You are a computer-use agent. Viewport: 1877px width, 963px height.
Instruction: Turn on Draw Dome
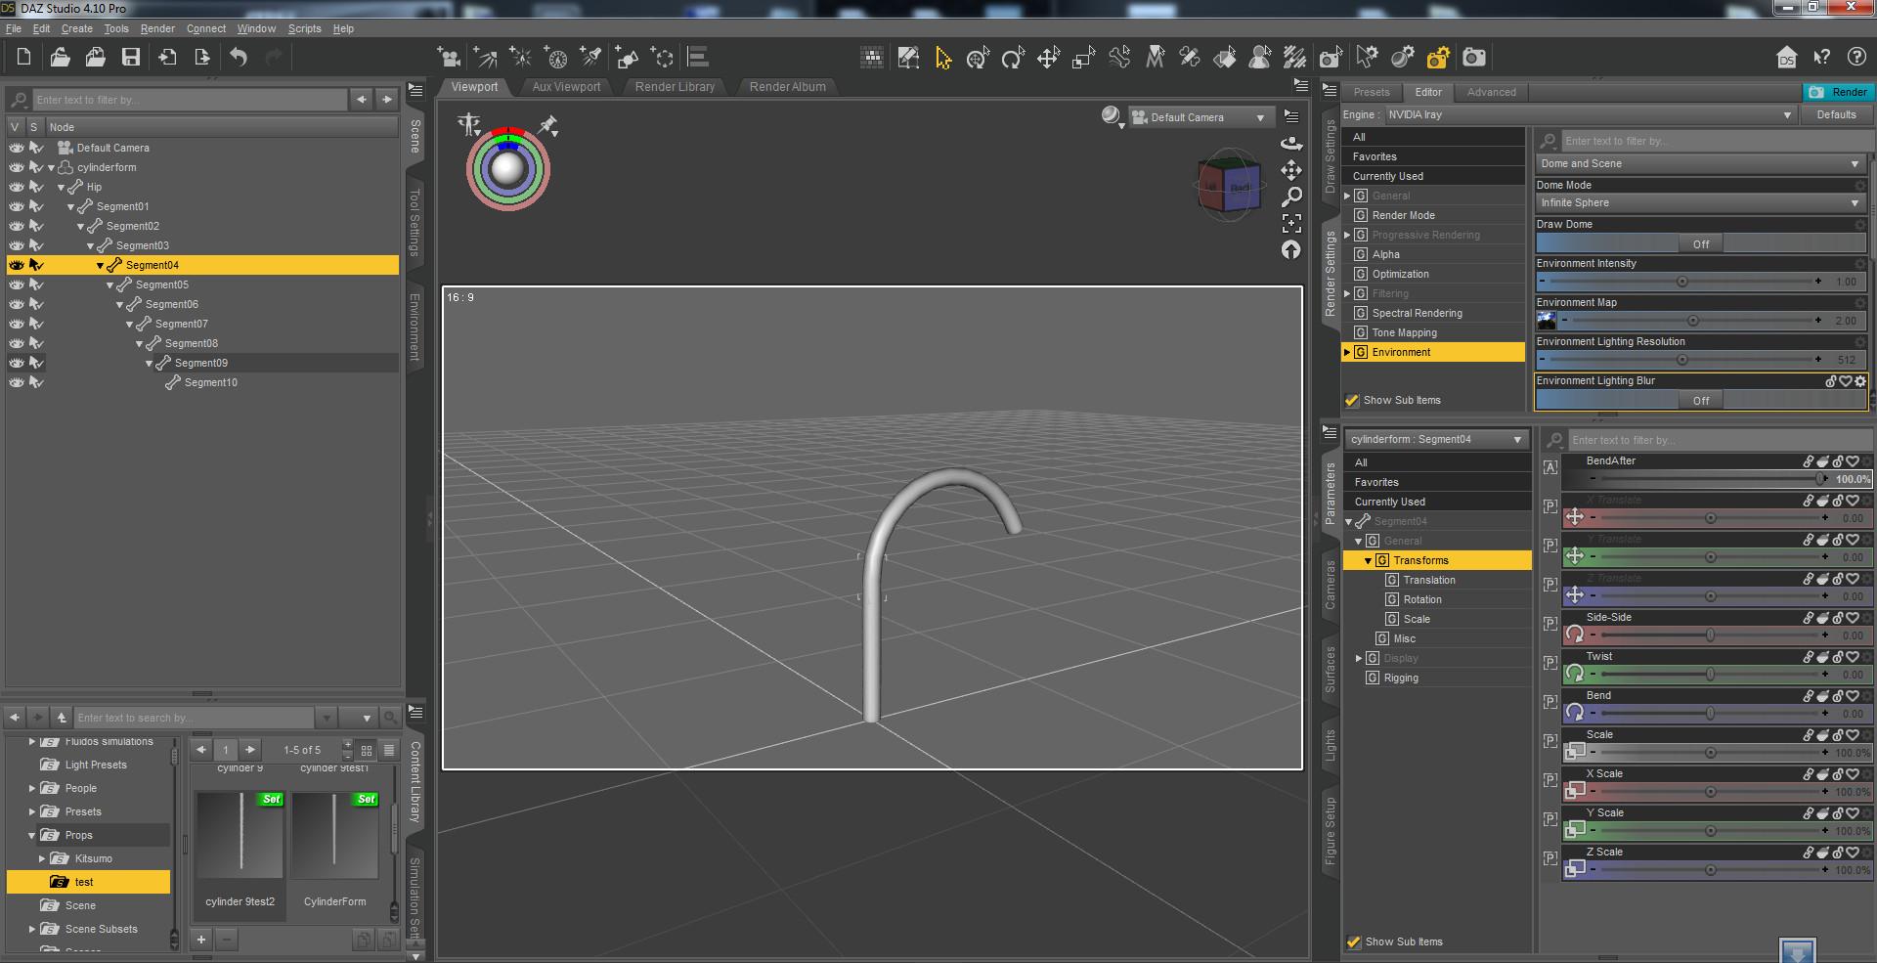pos(1701,243)
